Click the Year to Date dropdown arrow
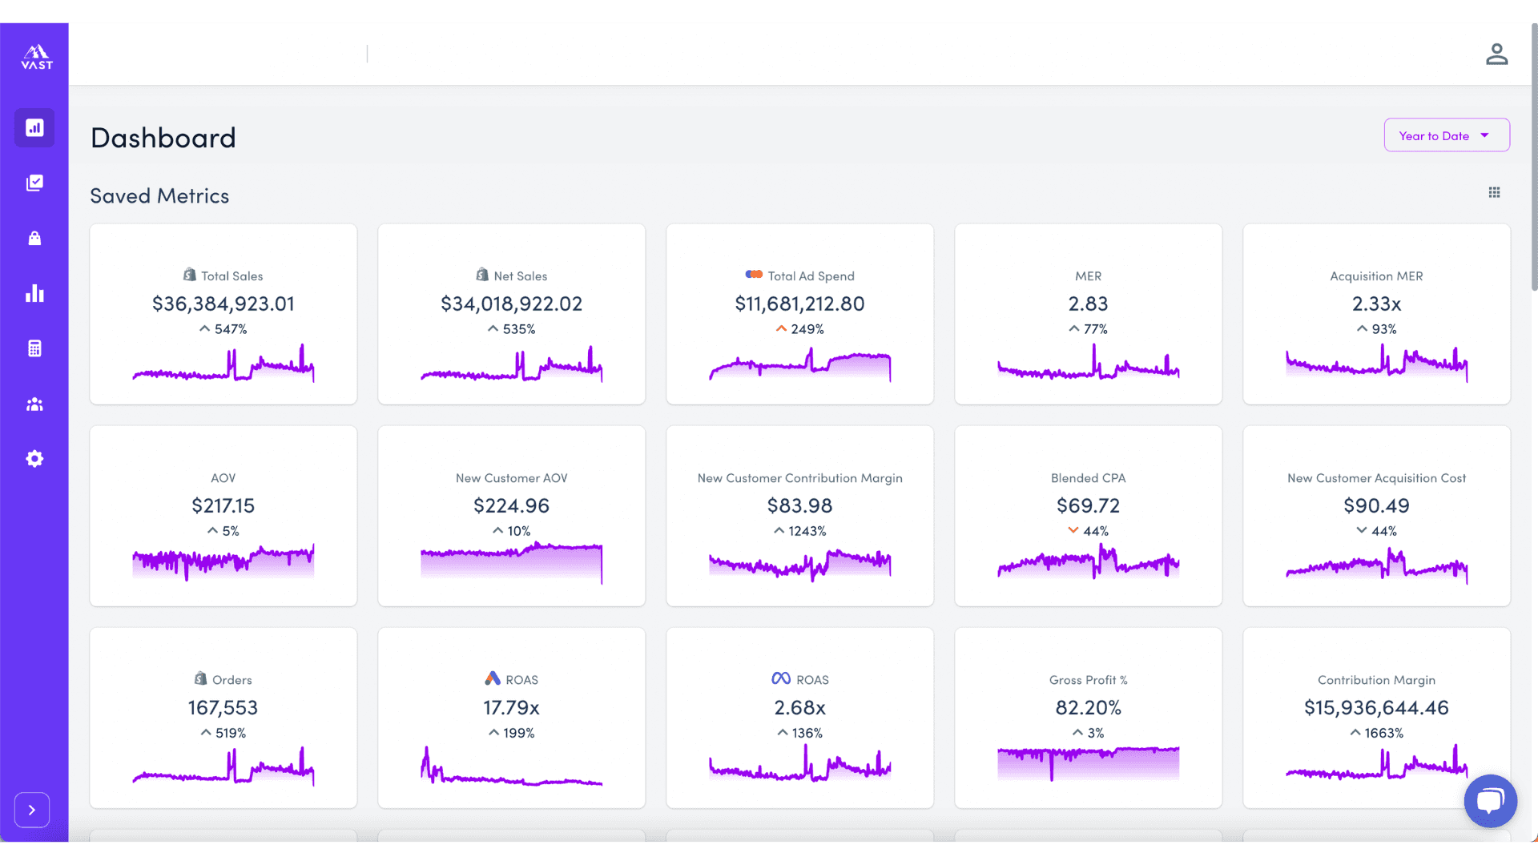Screen dimensions: 1538x865 tap(1484, 135)
